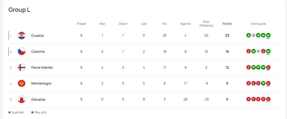
Task: Click the Faroe Islands flag icon
Action: pos(21,67)
